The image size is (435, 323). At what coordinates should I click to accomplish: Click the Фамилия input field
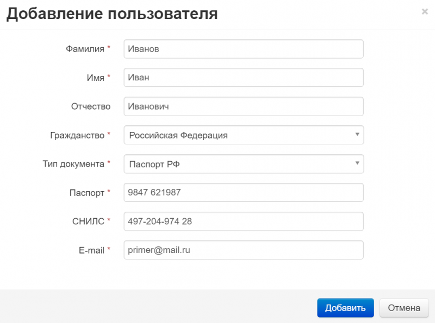pyautogui.click(x=243, y=49)
